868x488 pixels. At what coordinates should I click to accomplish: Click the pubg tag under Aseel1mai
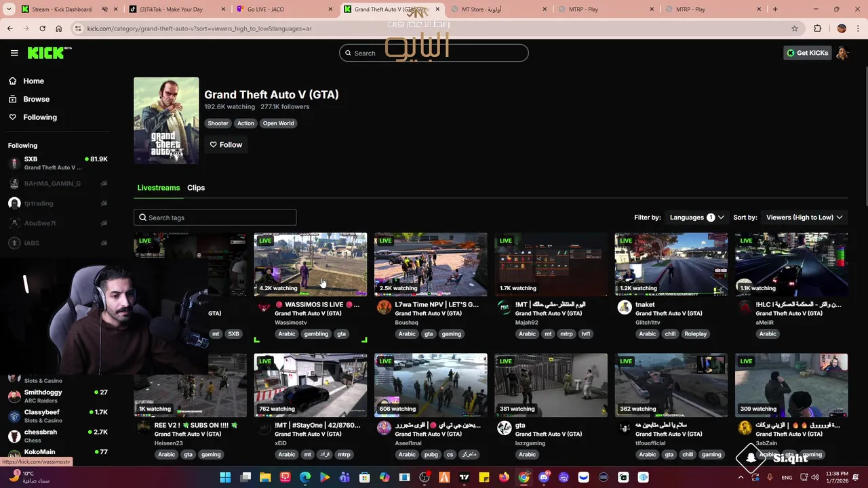430,455
